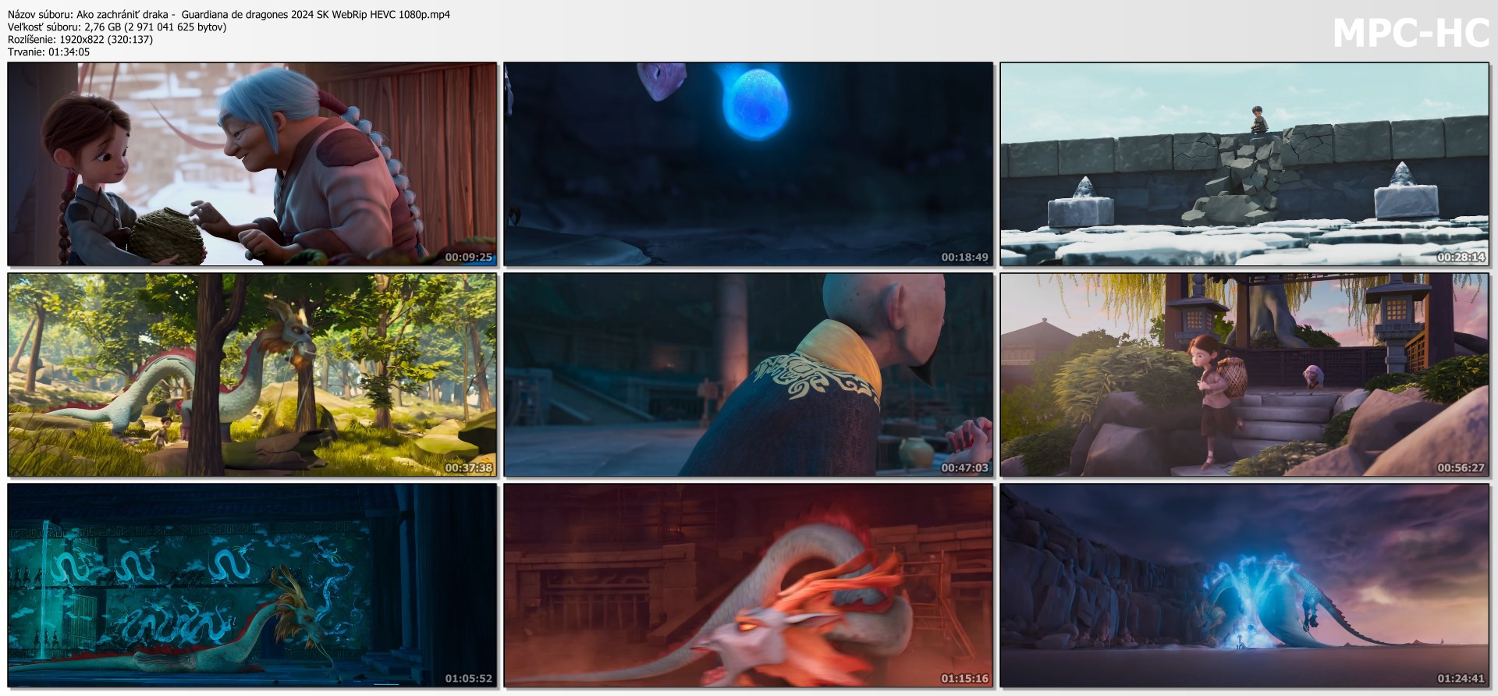The height and width of the screenshot is (696, 1498).
Task: Click the duration line 01:34:05
Action: (48, 51)
